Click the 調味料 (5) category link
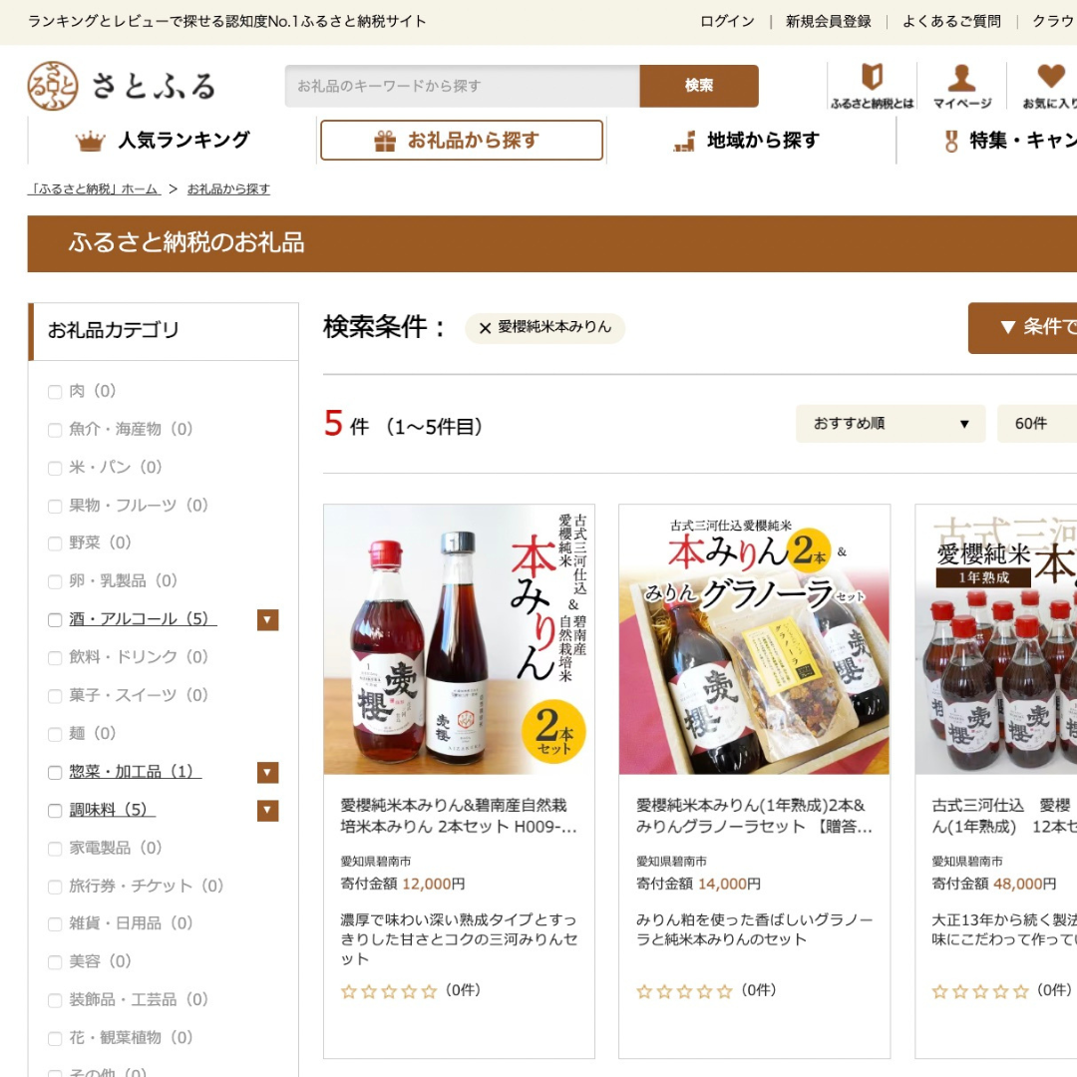The height and width of the screenshot is (1077, 1077). tap(112, 811)
